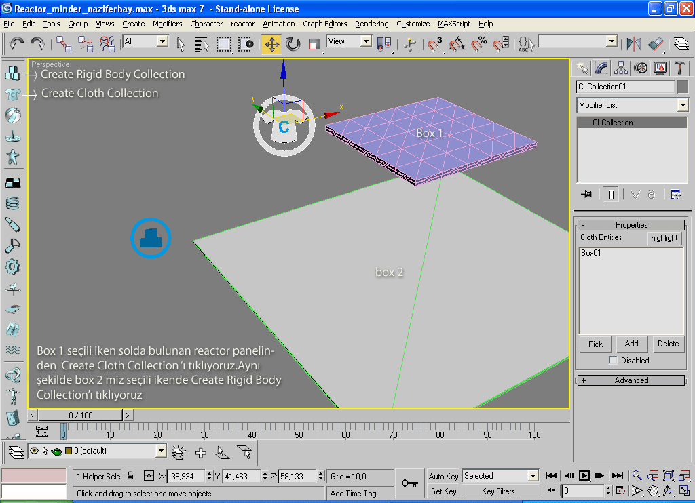The image size is (695, 503).
Task: Open the Graph Editors menu
Action: pyautogui.click(x=324, y=24)
